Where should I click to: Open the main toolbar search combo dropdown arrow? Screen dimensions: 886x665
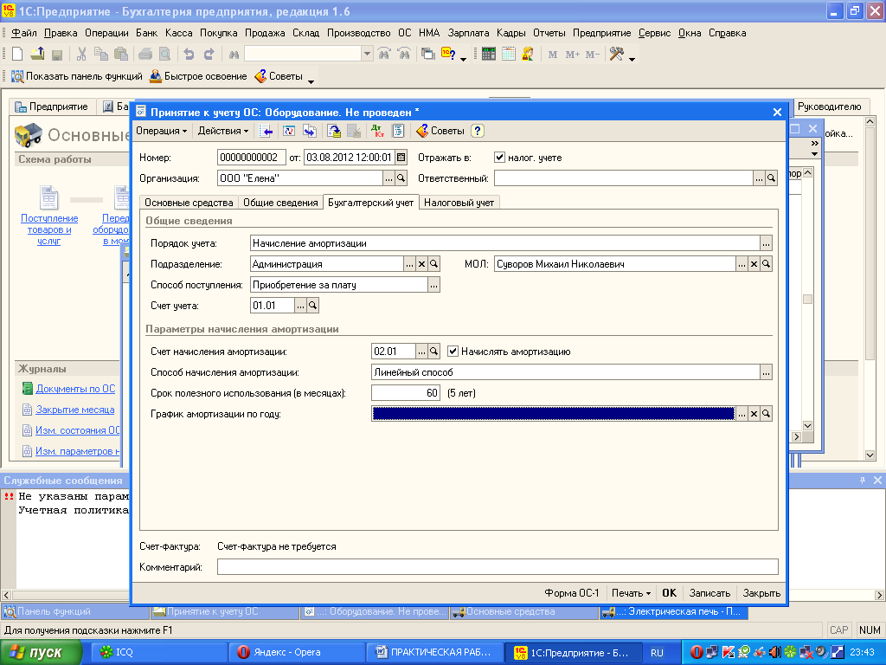(367, 55)
